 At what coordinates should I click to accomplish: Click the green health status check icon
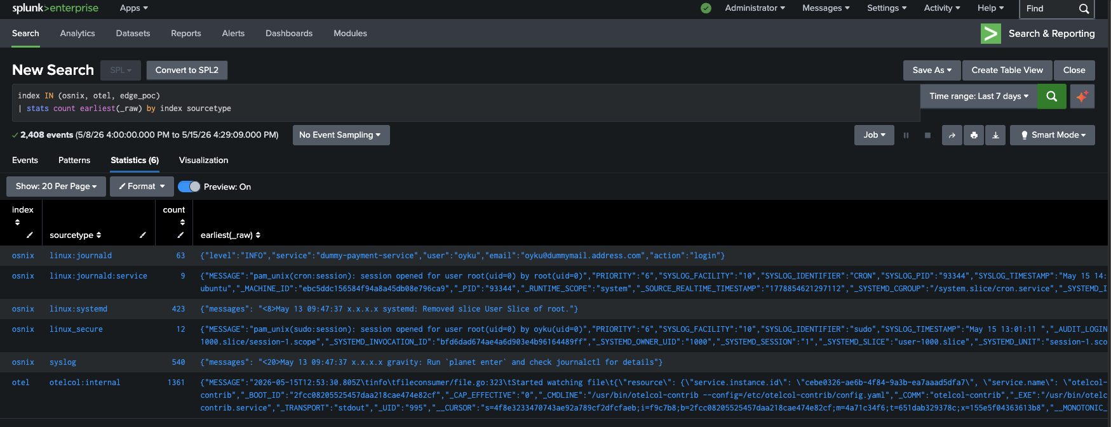tap(706, 8)
